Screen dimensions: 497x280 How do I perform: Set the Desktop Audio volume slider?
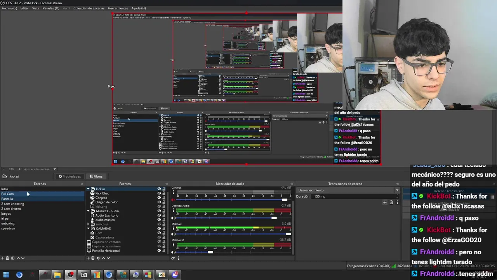pyautogui.click(x=234, y=218)
